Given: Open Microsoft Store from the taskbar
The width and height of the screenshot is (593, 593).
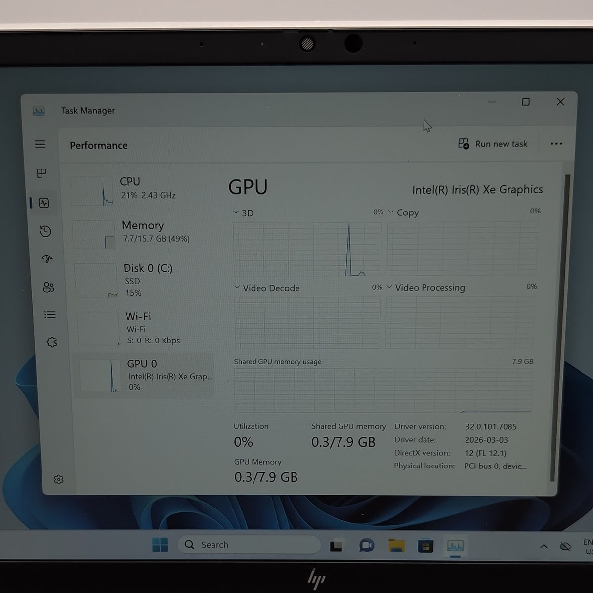Looking at the screenshot, I should pos(425,546).
